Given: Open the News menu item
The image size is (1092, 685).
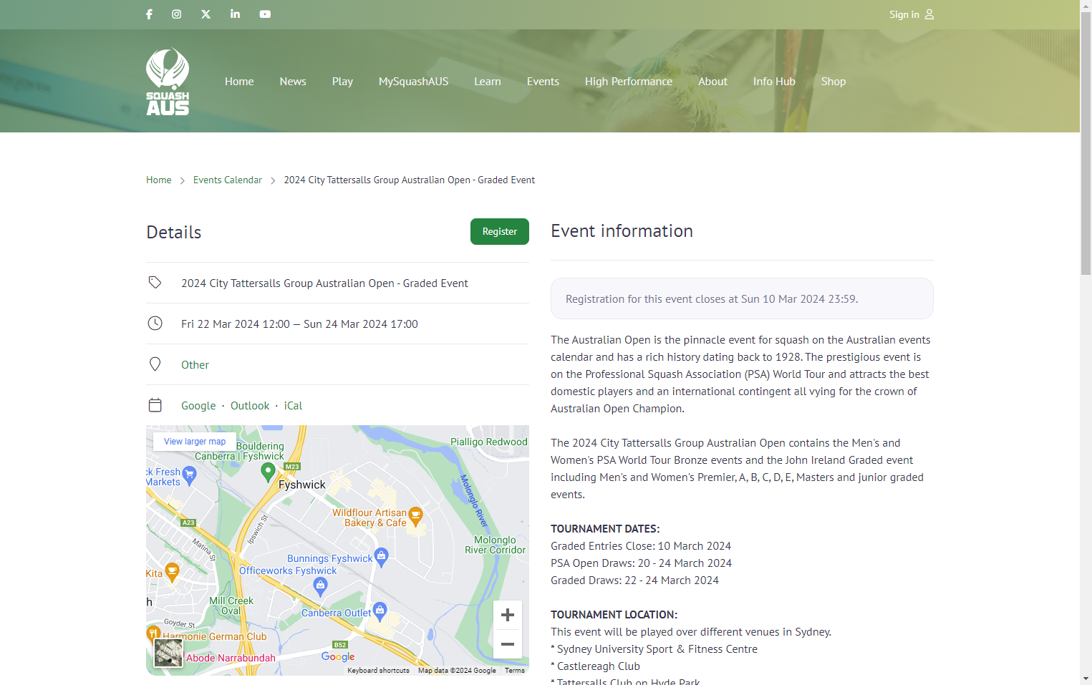Looking at the screenshot, I should (293, 82).
